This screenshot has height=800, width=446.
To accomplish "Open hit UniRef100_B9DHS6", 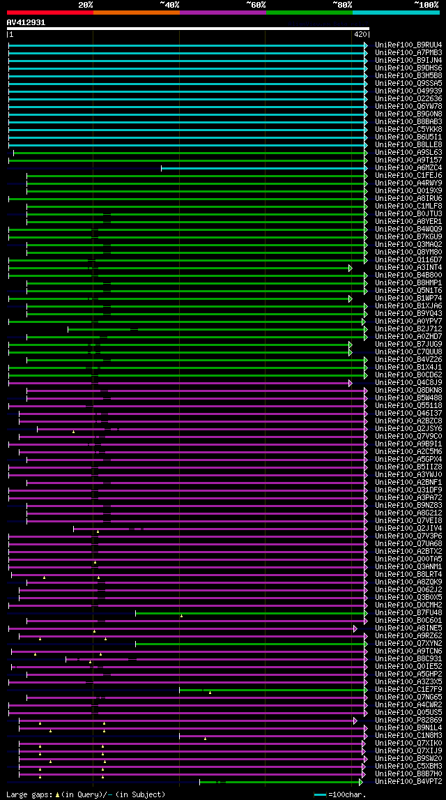I will tap(408, 68).
